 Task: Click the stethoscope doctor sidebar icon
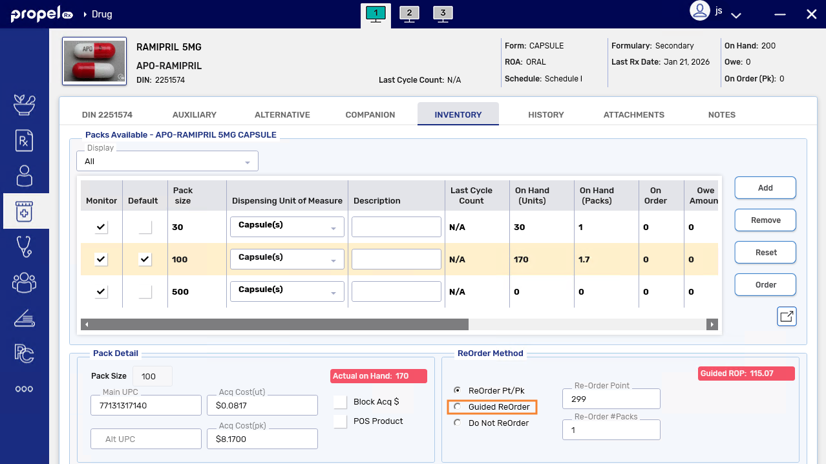pyautogui.click(x=24, y=247)
